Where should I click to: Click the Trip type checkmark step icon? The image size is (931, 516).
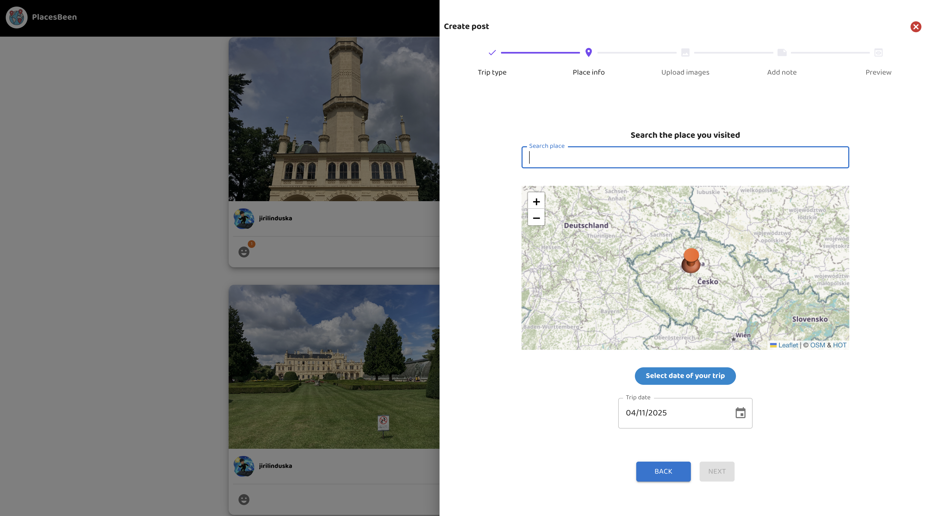click(x=492, y=53)
